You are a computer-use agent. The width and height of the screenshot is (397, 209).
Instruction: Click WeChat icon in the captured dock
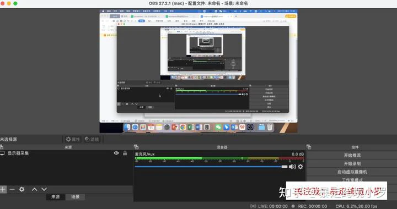[x=218, y=127]
